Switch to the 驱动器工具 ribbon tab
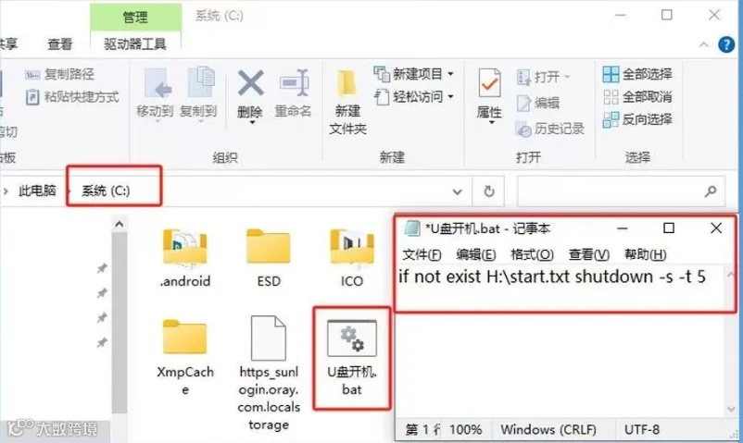This screenshot has height=443, width=743. pyautogui.click(x=135, y=44)
